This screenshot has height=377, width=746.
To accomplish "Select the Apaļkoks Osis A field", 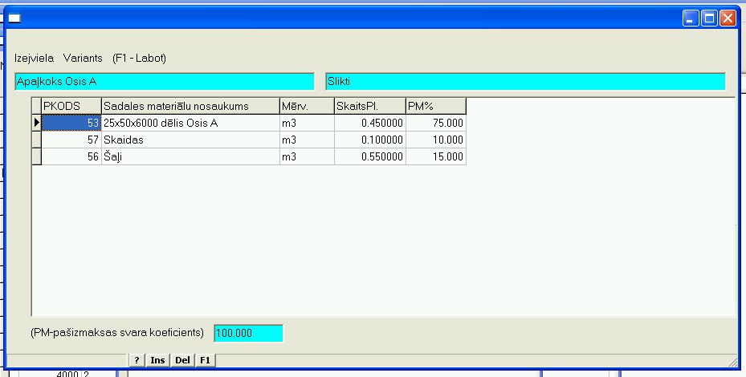I will pyautogui.click(x=165, y=81).
